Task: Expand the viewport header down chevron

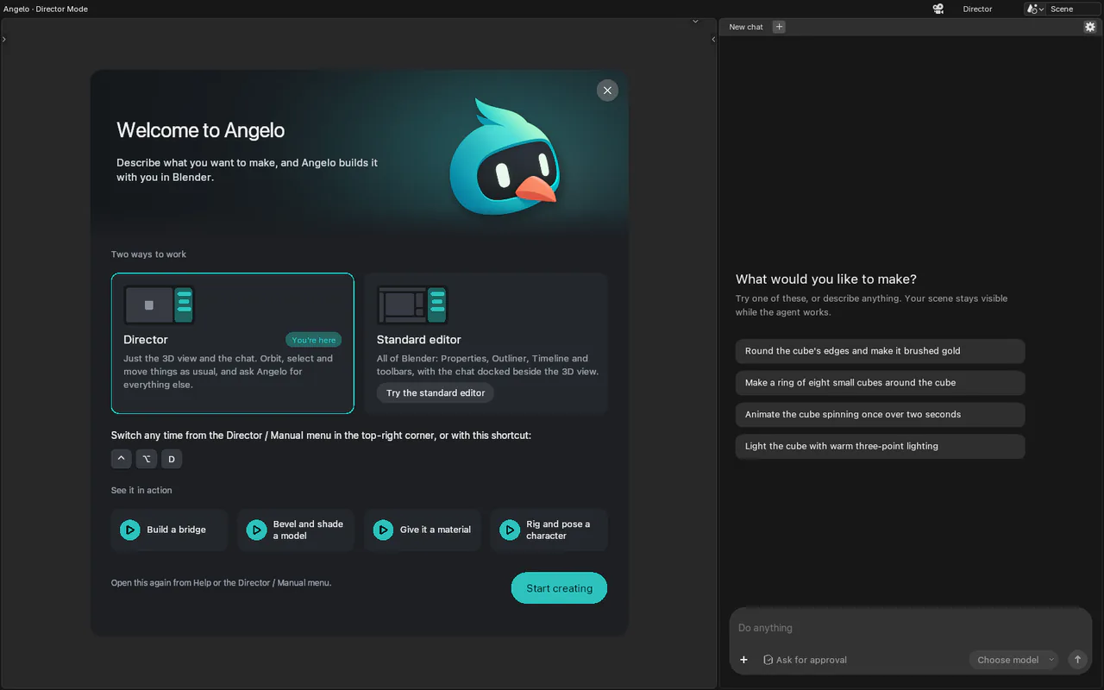Action: pyautogui.click(x=695, y=22)
